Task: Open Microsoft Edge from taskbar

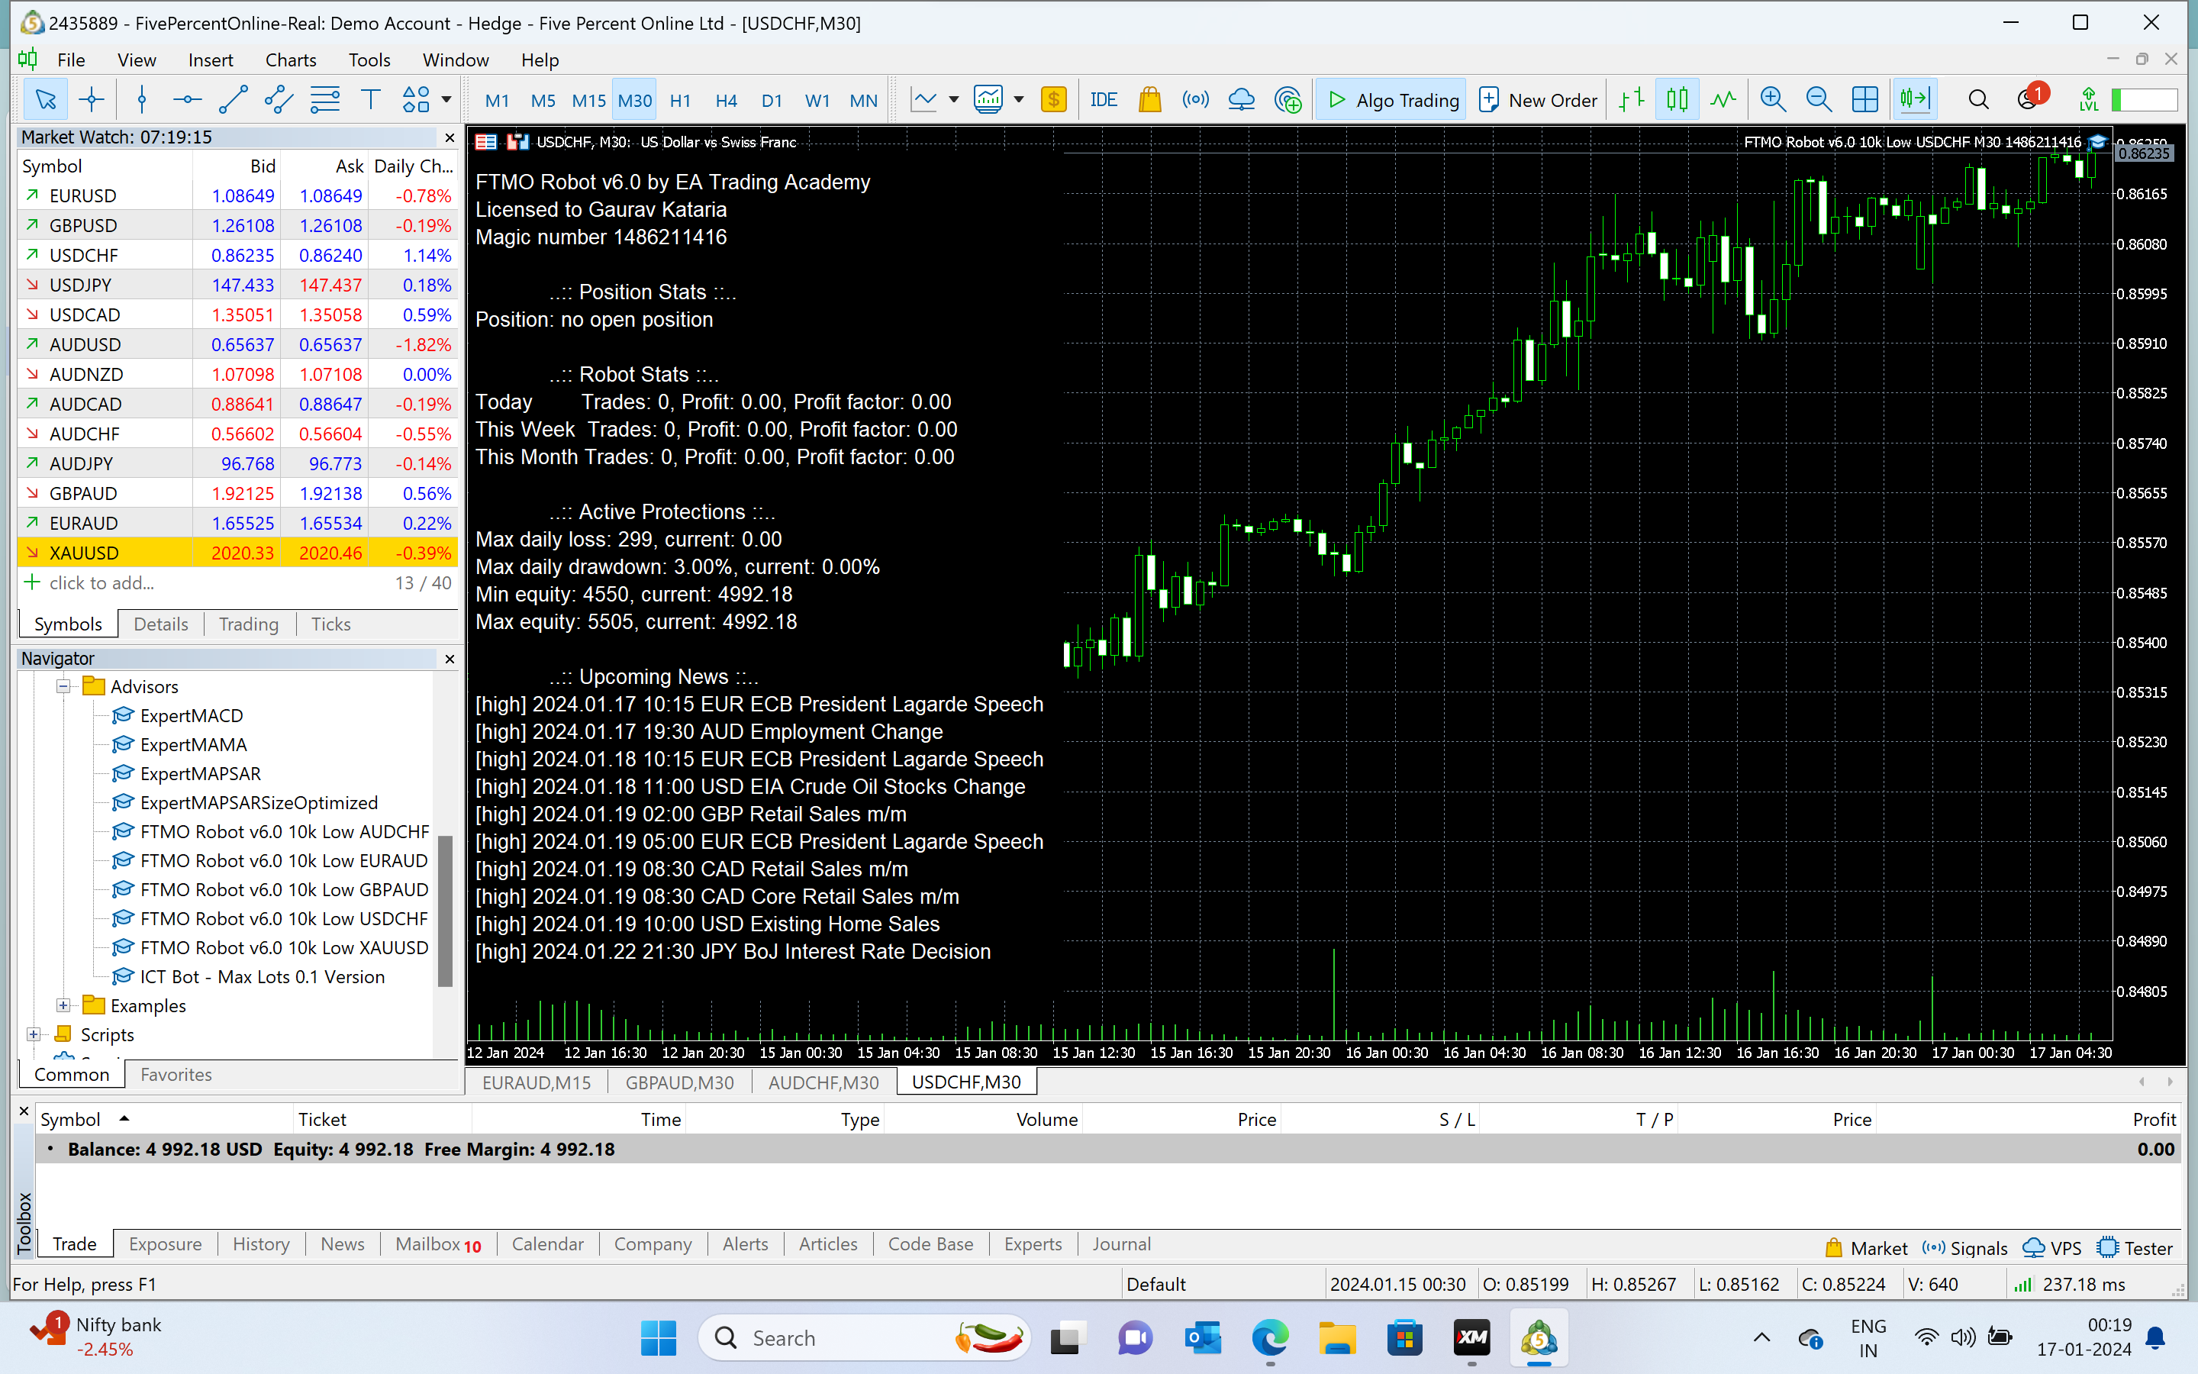Action: click(1270, 1337)
